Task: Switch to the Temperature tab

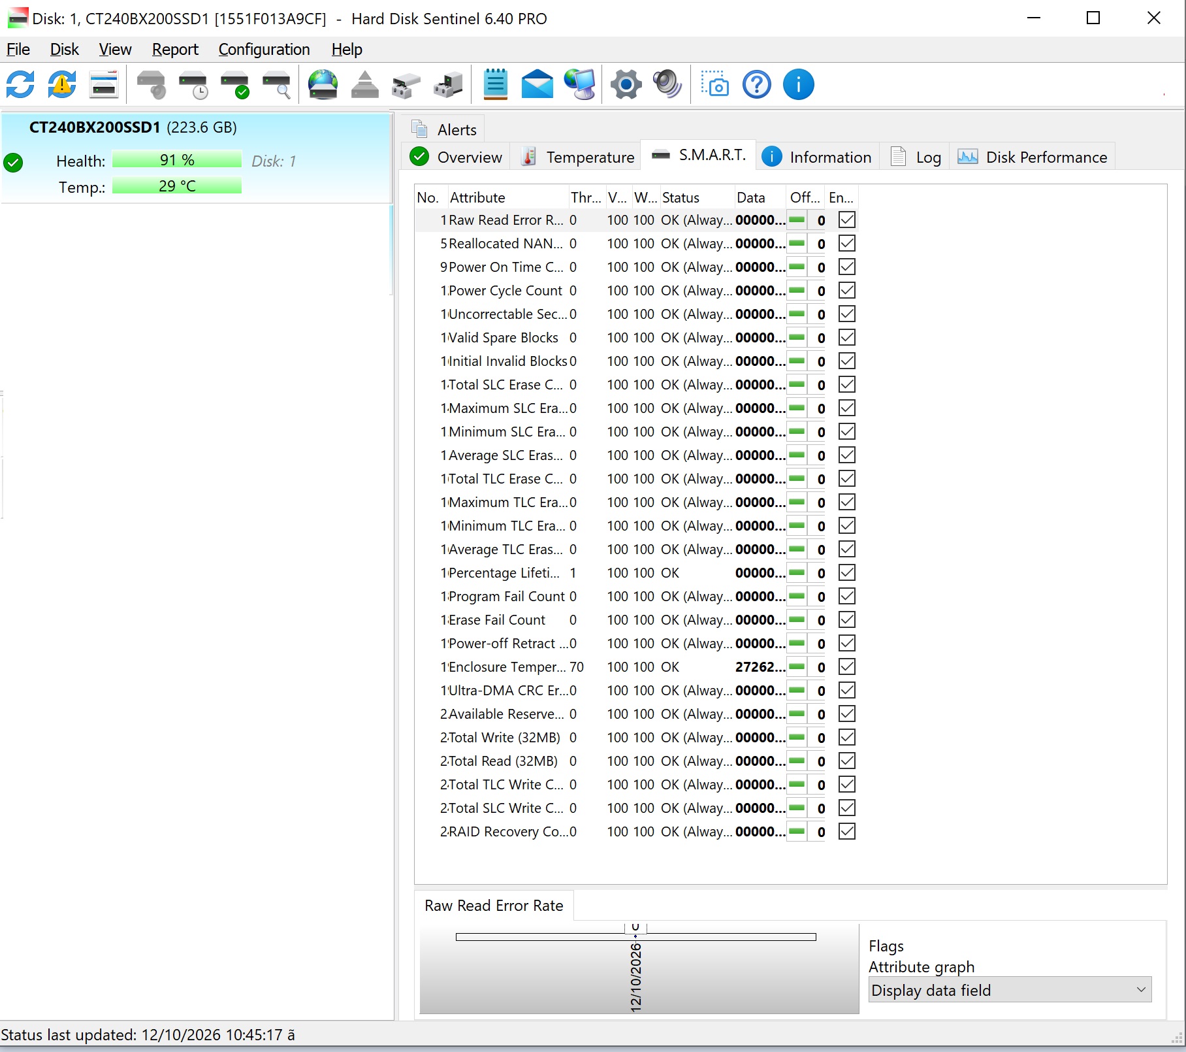Action: click(577, 157)
